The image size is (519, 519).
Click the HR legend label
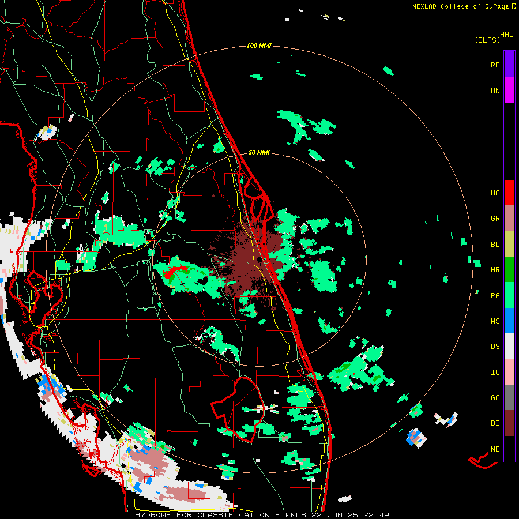tap(495, 270)
